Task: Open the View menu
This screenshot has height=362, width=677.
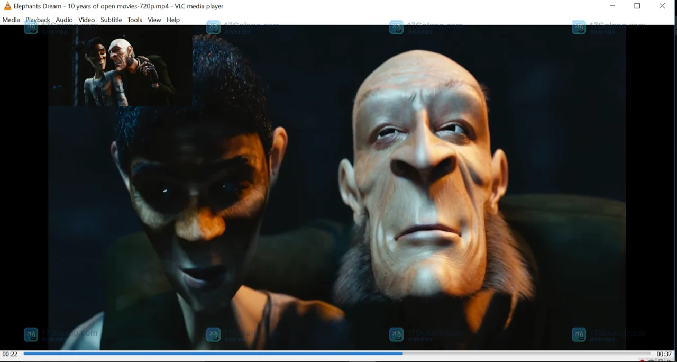Action: [154, 20]
